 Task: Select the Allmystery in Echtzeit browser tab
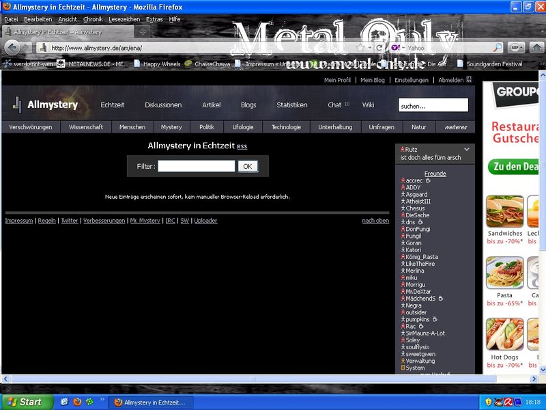pos(68,32)
